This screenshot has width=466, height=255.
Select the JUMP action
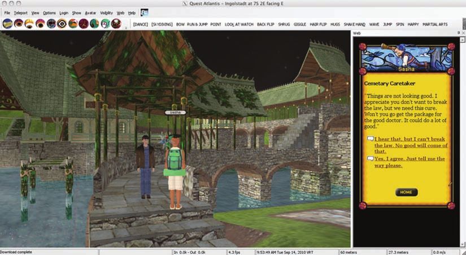tap(387, 24)
